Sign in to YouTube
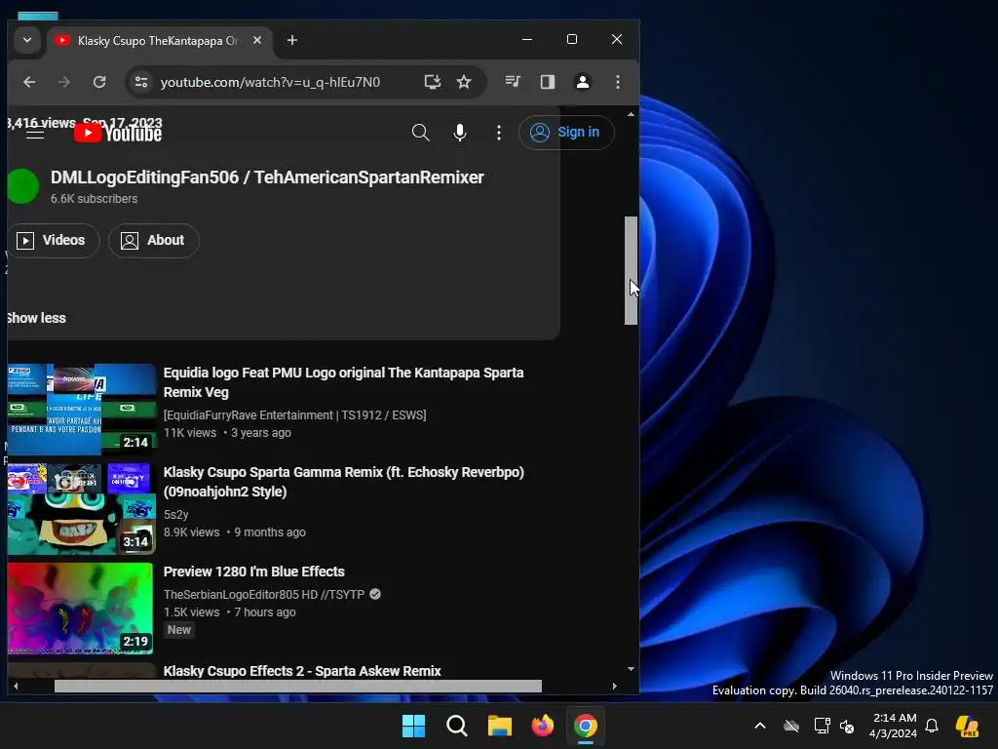This screenshot has height=749, width=998. point(566,133)
